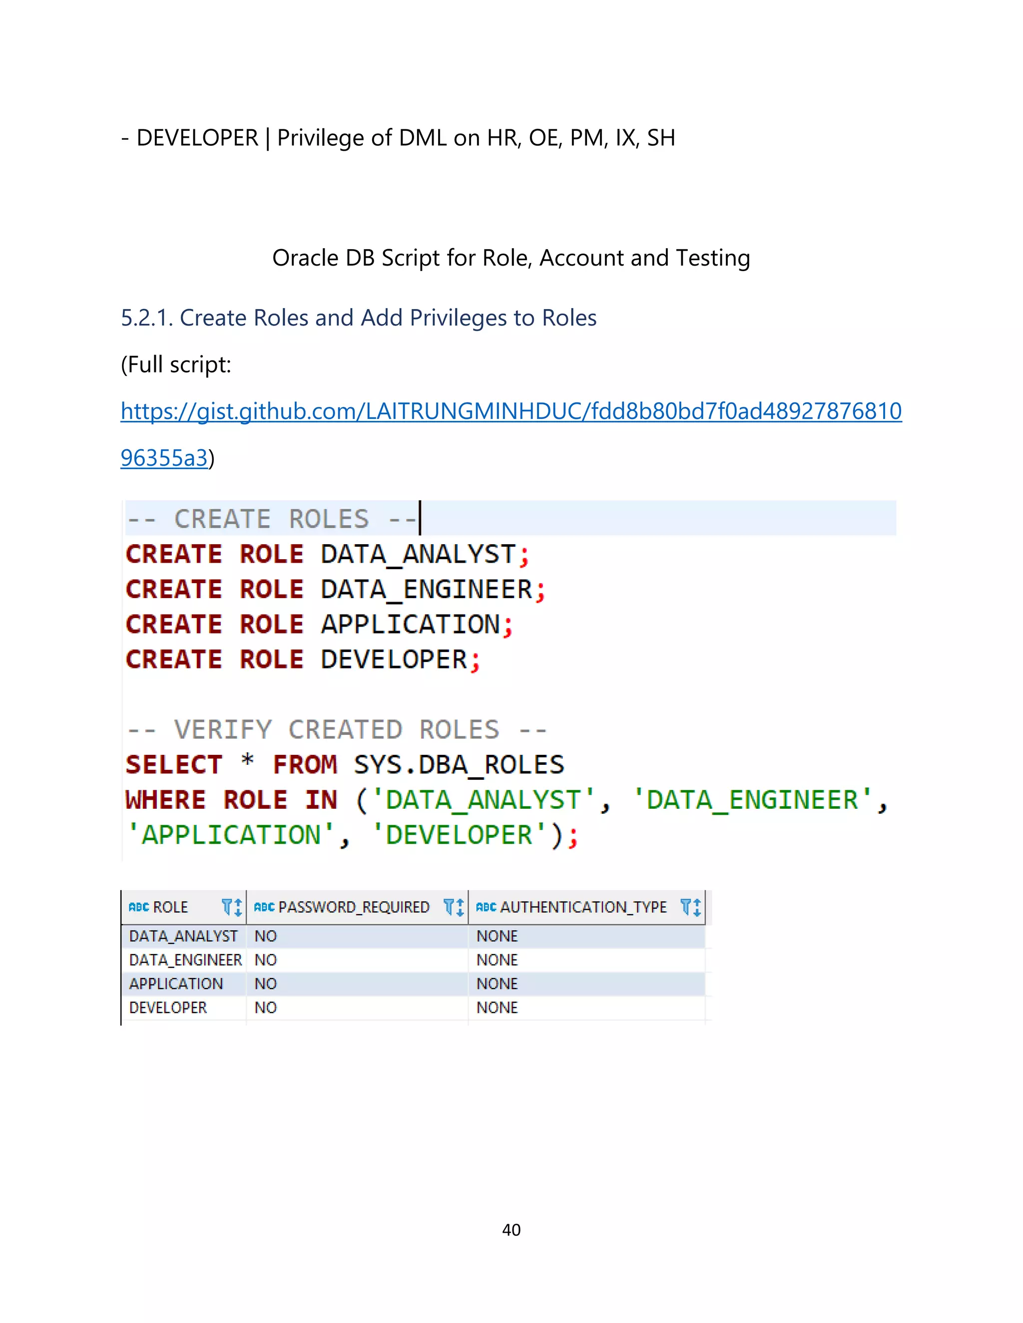
Task: Click the NONE value in APPLICATION row
Action: pyautogui.click(x=497, y=983)
